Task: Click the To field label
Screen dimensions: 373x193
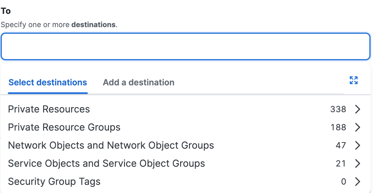Action: 6,11
